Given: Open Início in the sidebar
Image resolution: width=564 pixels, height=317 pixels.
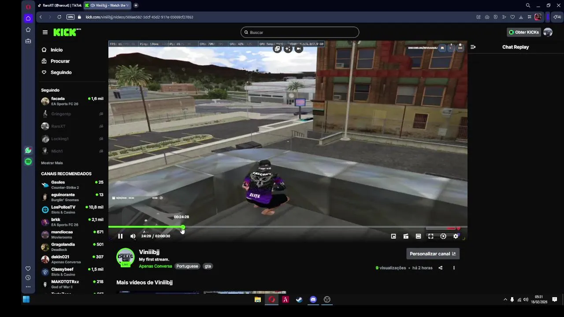Looking at the screenshot, I should 56,50.
